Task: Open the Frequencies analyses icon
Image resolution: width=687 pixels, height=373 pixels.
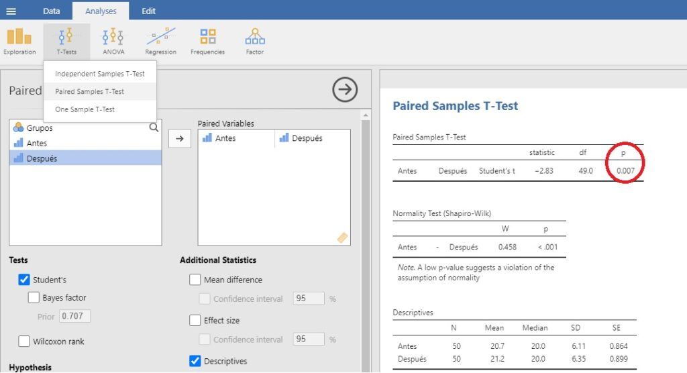Action: [x=207, y=40]
